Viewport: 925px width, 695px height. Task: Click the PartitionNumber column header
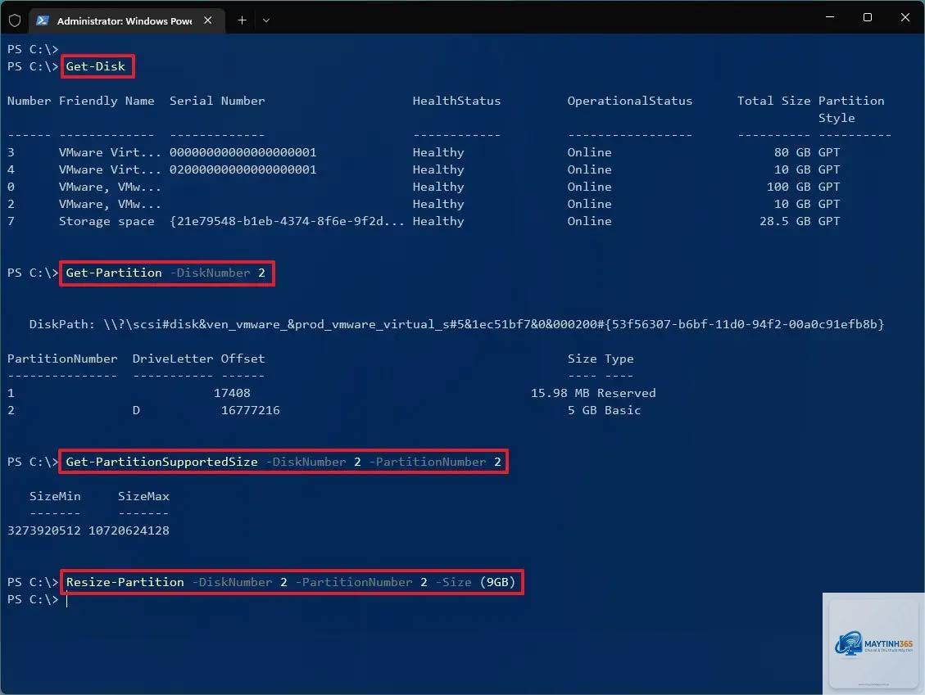pos(62,359)
